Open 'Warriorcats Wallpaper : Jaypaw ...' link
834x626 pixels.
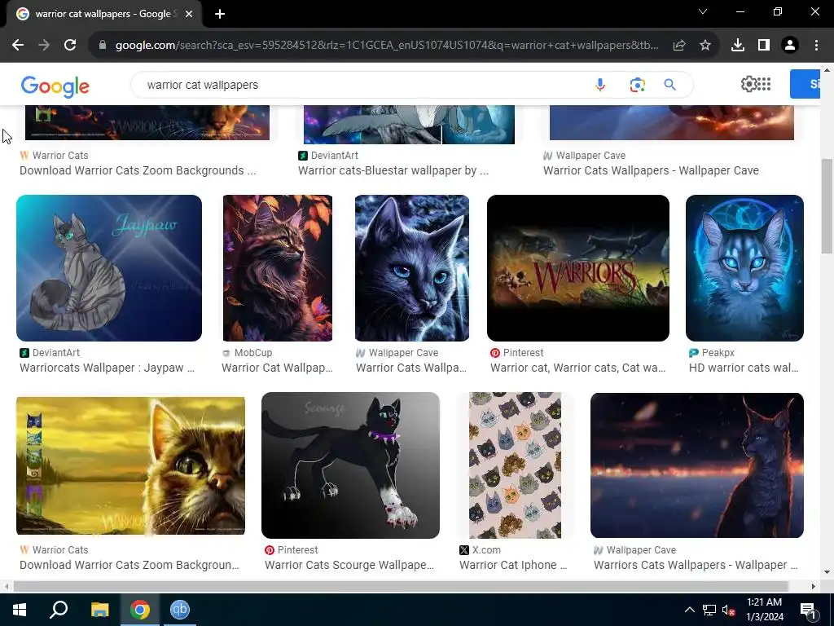[107, 368]
